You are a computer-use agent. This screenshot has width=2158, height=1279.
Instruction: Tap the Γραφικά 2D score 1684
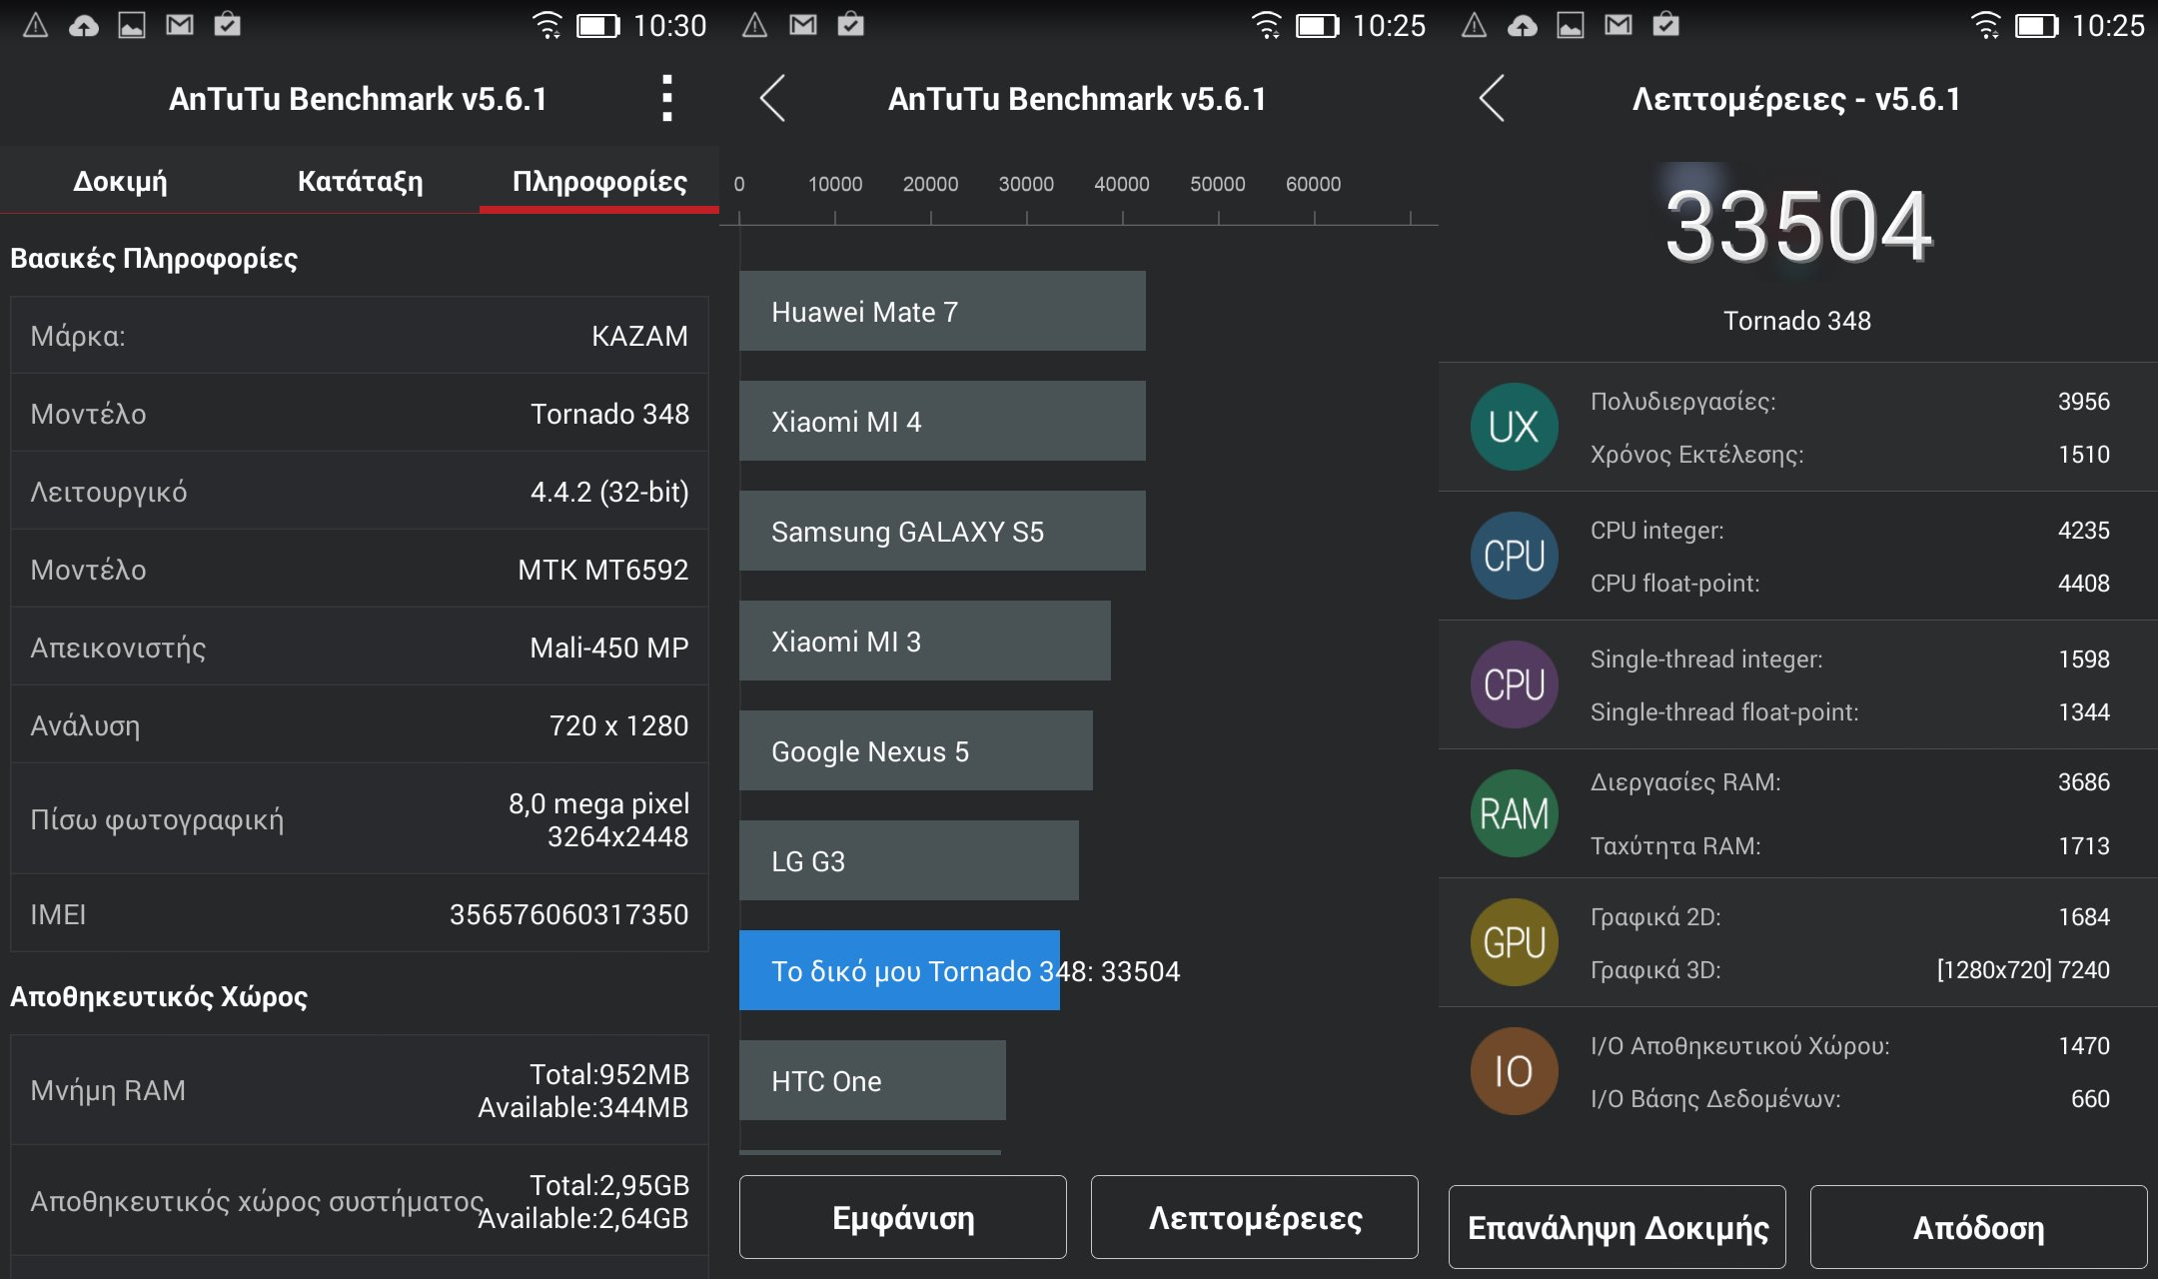pyautogui.click(x=2084, y=917)
